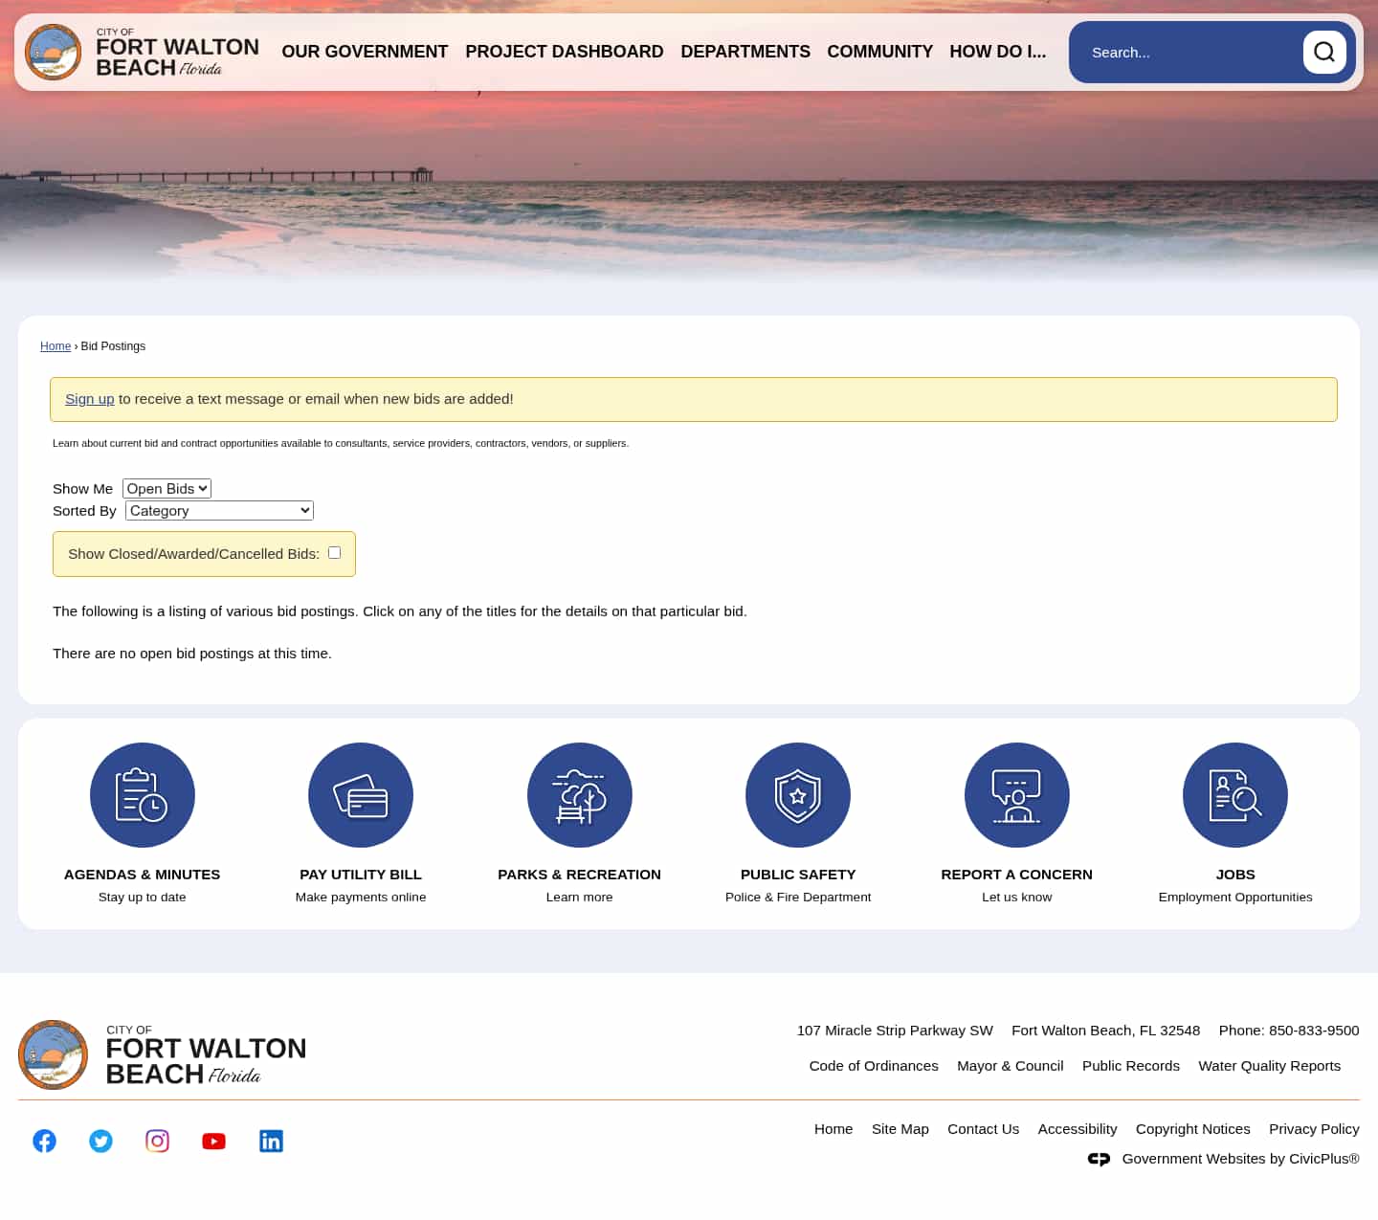Click the Sign up link for bid alerts
Image resolution: width=1378 pixels, height=1220 pixels.
click(x=89, y=398)
